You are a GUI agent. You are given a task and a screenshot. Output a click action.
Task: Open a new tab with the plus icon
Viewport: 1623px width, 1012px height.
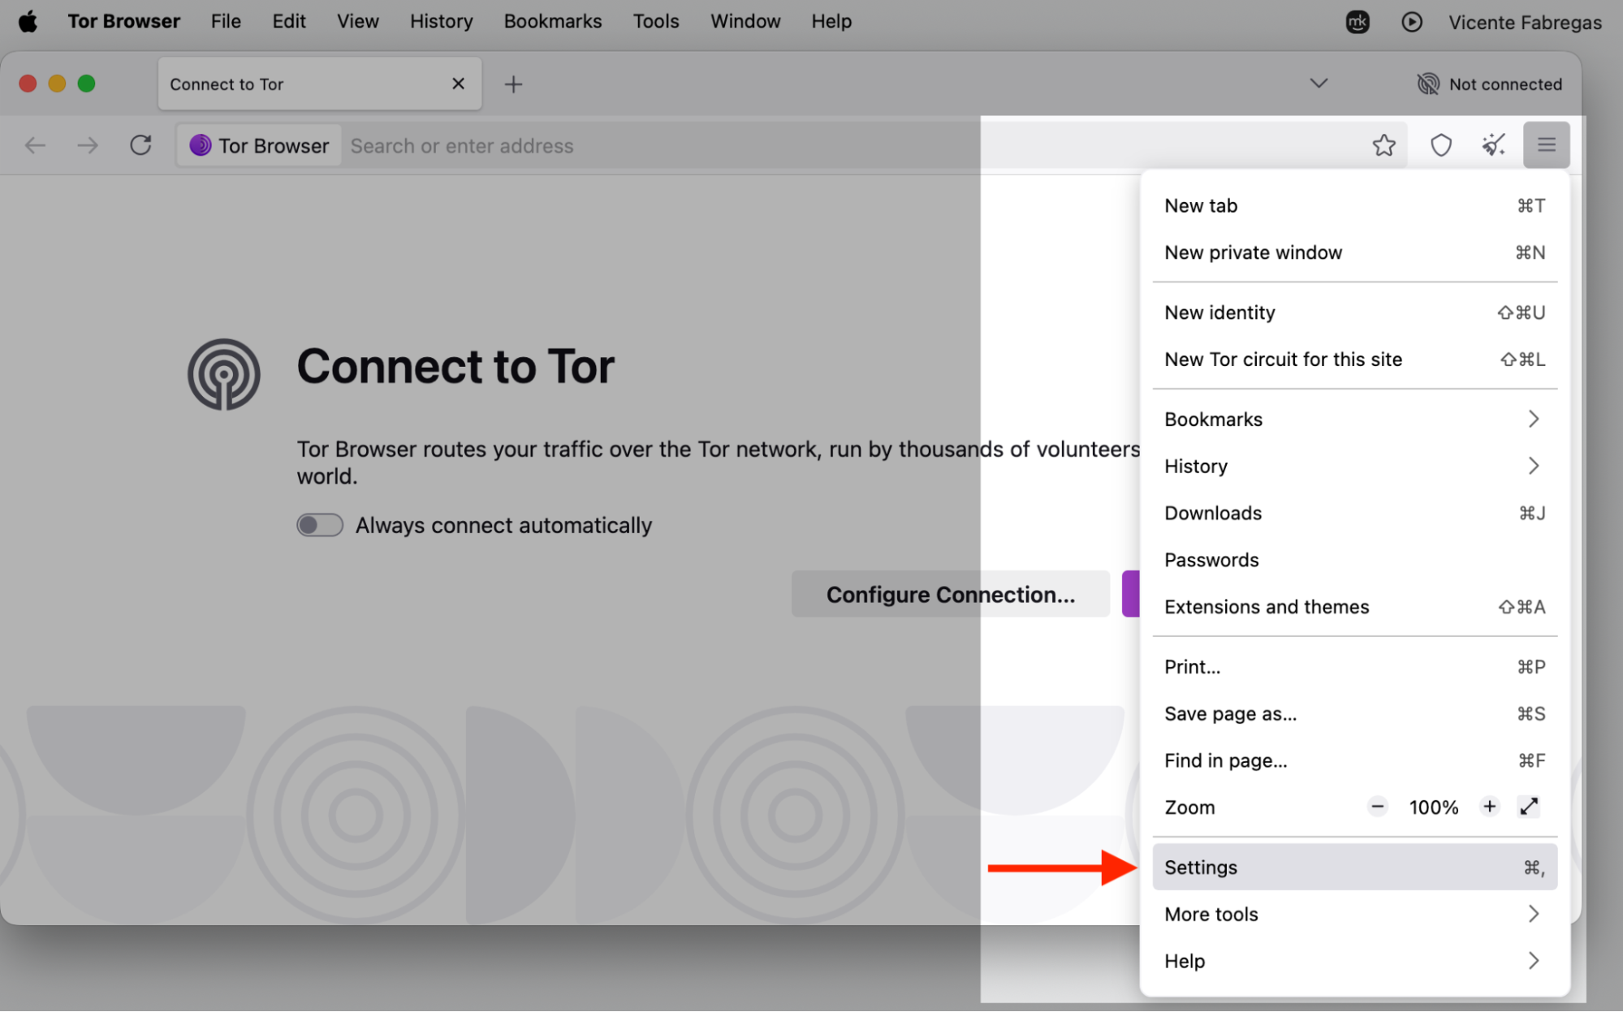click(x=513, y=84)
